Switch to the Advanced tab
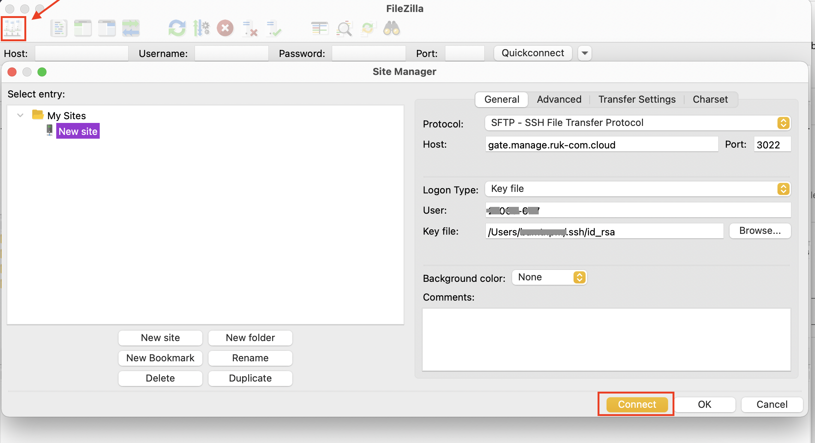This screenshot has height=443, width=815. (559, 99)
